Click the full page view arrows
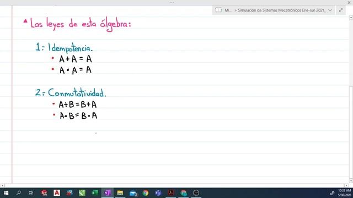This screenshot has height=198, width=353. 341,10
